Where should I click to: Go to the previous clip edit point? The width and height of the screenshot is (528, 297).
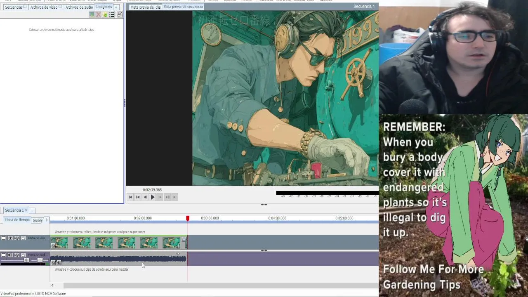(x=138, y=197)
